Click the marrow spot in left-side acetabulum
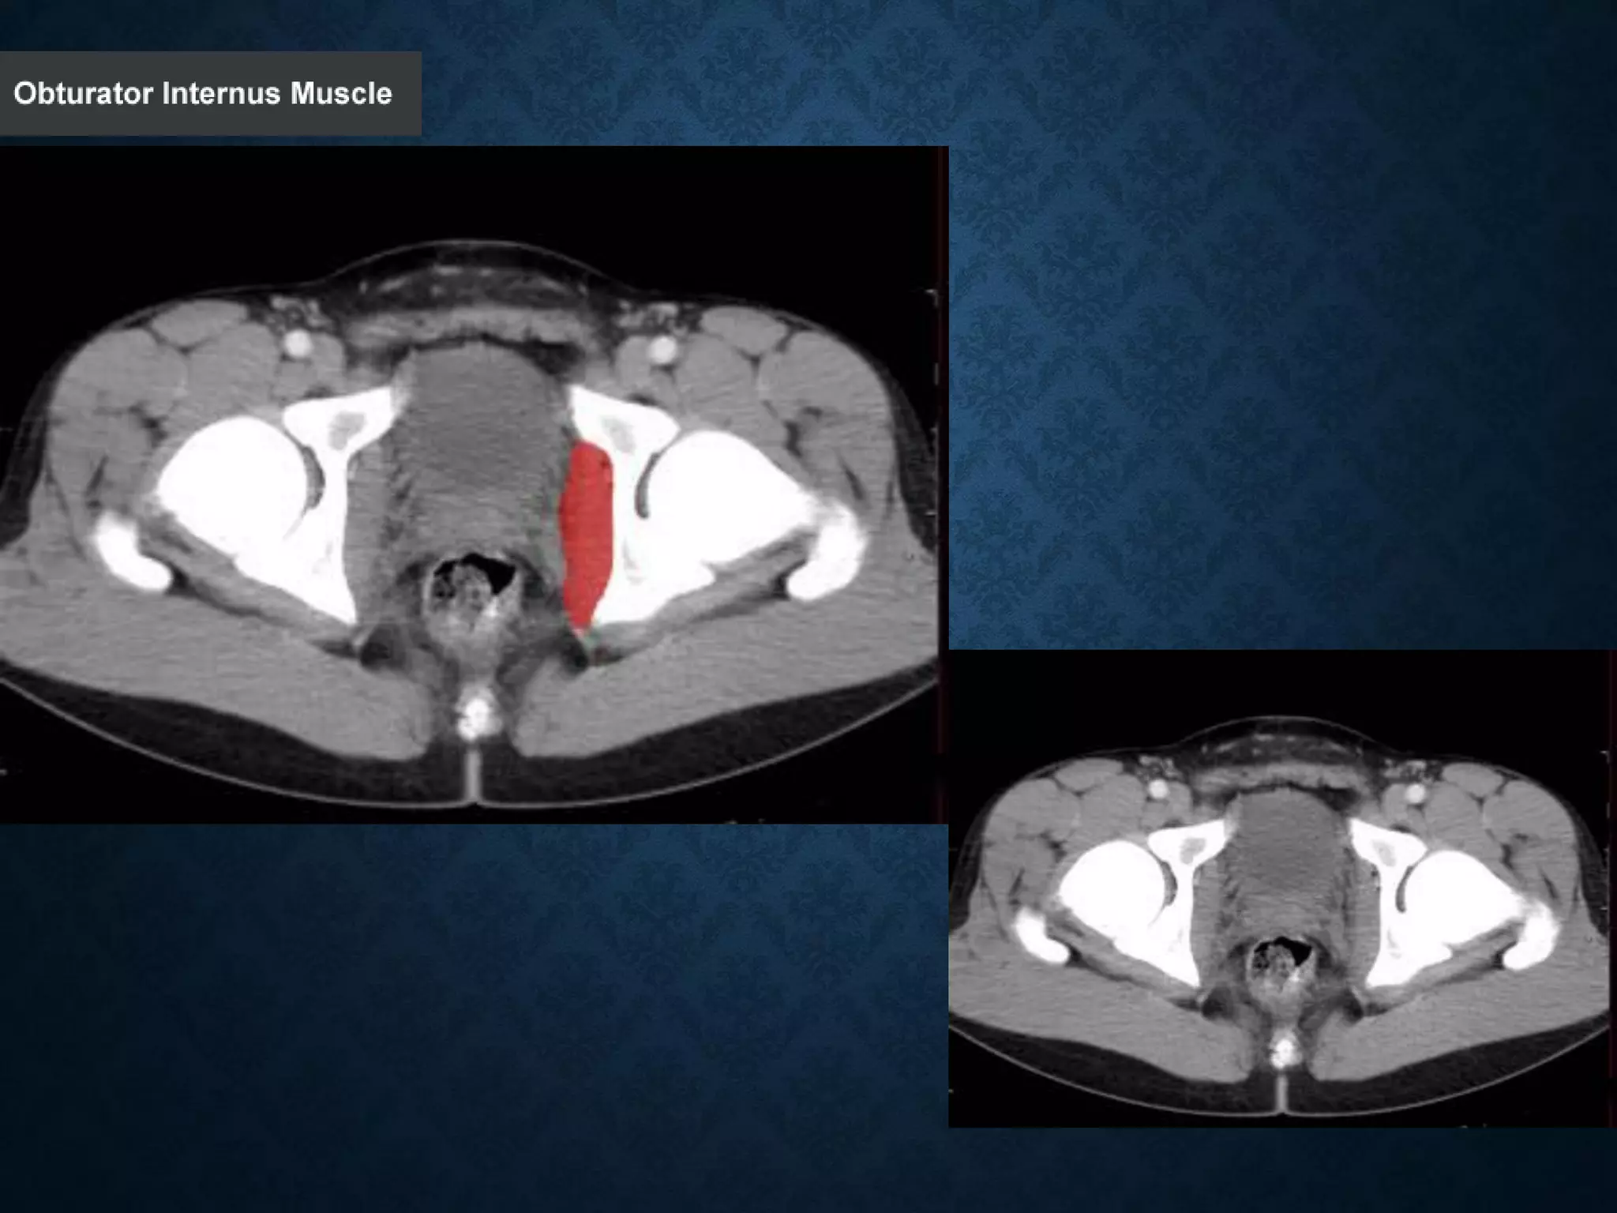Image resolution: width=1617 pixels, height=1213 pixels. point(344,429)
